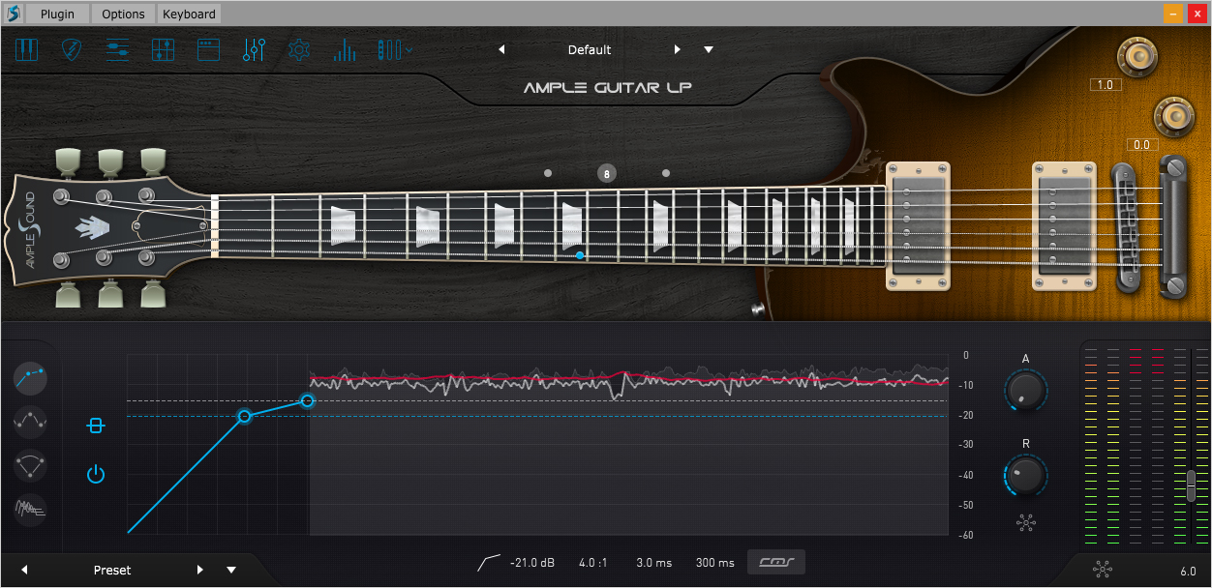Open the bar chart analyzer icon
Screen dimensions: 1212x588
pyautogui.click(x=345, y=49)
